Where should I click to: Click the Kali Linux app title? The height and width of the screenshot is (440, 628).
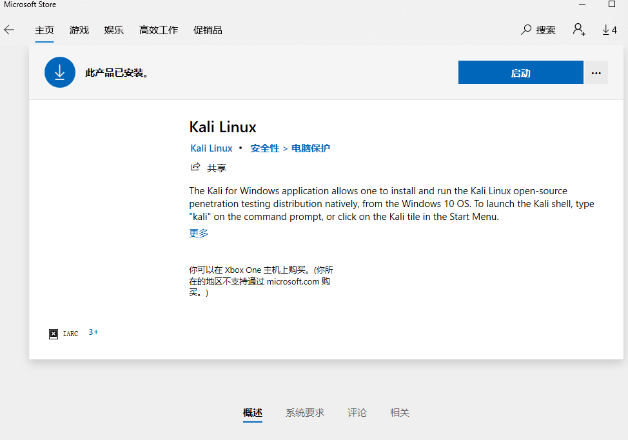pyautogui.click(x=222, y=127)
